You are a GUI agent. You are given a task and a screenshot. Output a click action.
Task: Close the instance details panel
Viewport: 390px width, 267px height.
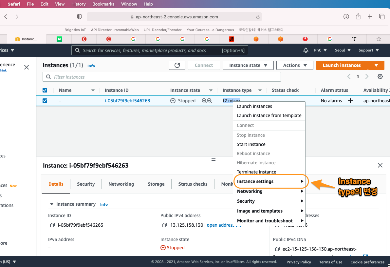click(380, 165)
